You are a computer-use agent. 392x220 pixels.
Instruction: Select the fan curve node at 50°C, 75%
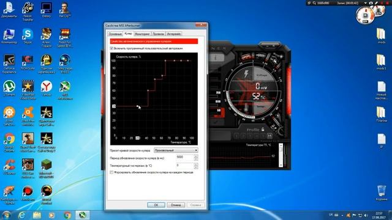click(x=155, y=79)
